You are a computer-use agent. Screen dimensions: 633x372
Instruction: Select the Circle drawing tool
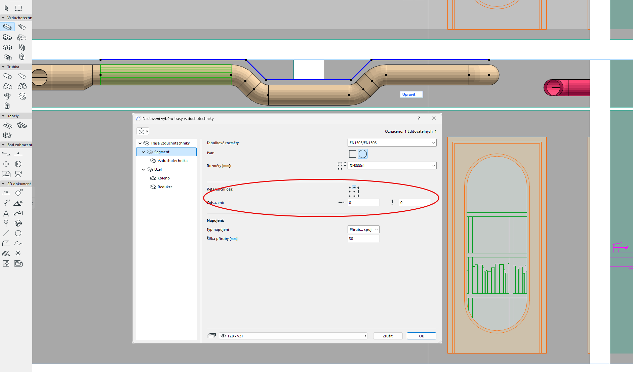click(x=18, y=233)
